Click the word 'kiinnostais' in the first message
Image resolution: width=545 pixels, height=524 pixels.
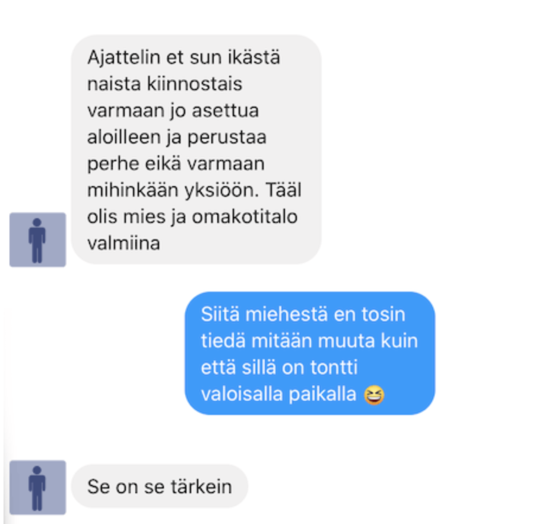tap(194, 84)
